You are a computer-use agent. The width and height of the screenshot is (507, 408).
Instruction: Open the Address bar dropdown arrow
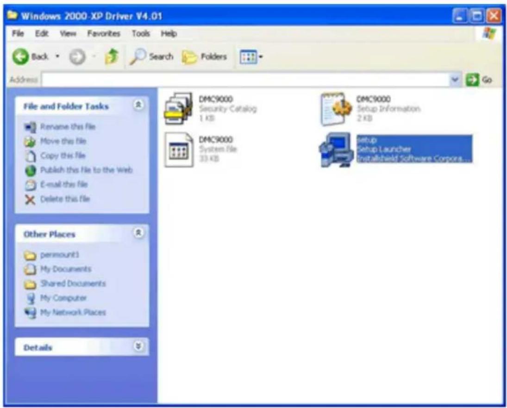(455, 80)
